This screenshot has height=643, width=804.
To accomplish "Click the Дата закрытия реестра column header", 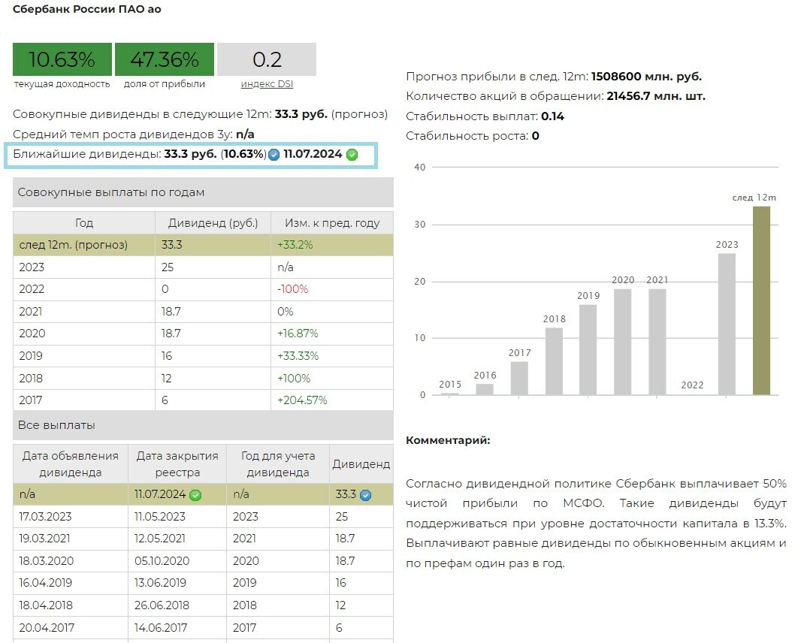I will pos(177,464).
